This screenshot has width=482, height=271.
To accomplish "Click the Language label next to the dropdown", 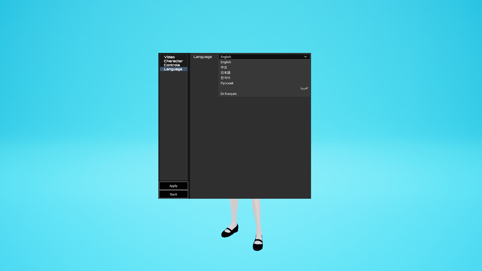I will pos(203,57).
